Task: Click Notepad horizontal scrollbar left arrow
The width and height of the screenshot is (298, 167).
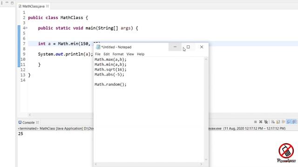Action: [96, 164]
